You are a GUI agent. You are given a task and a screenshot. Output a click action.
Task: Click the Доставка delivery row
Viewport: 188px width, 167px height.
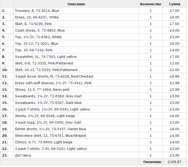(x=93, y=155)
